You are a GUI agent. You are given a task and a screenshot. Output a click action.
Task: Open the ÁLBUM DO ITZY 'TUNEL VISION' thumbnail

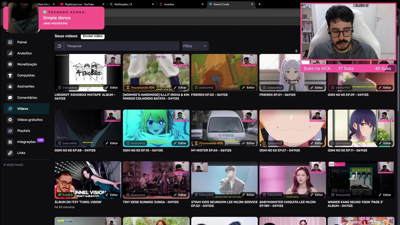(88, 180)
